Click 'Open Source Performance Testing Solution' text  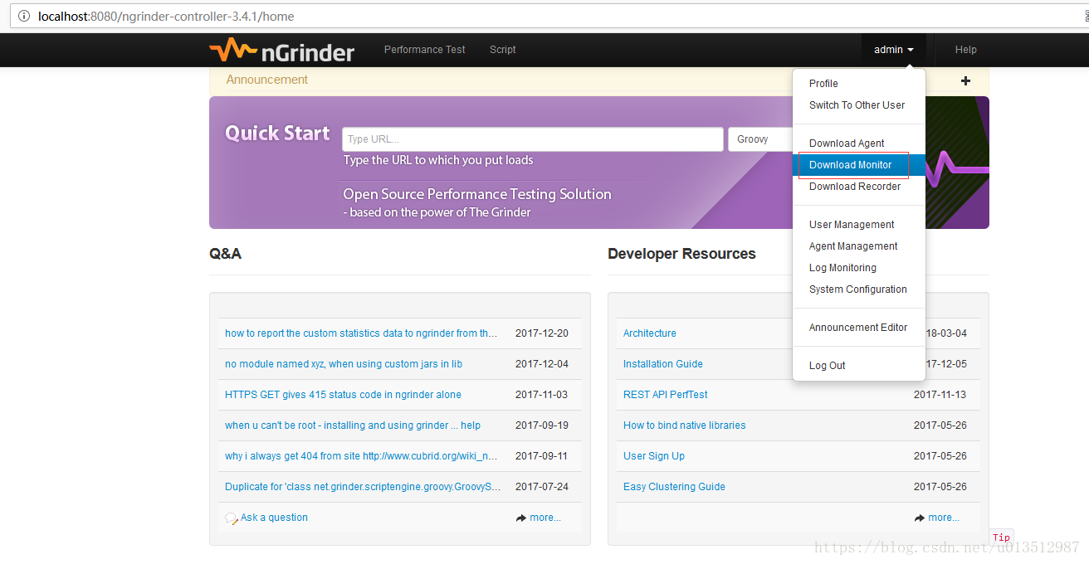tap(477, 194)
